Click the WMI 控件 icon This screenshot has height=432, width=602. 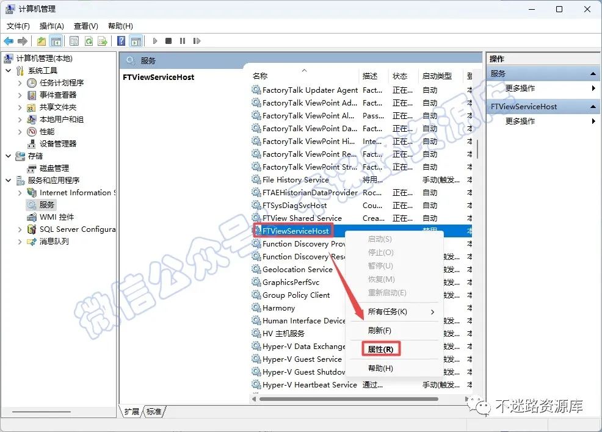[x=32, y=217]
